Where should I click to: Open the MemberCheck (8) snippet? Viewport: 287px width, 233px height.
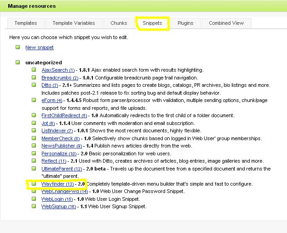pyautogui.click(x=61, y=138)
